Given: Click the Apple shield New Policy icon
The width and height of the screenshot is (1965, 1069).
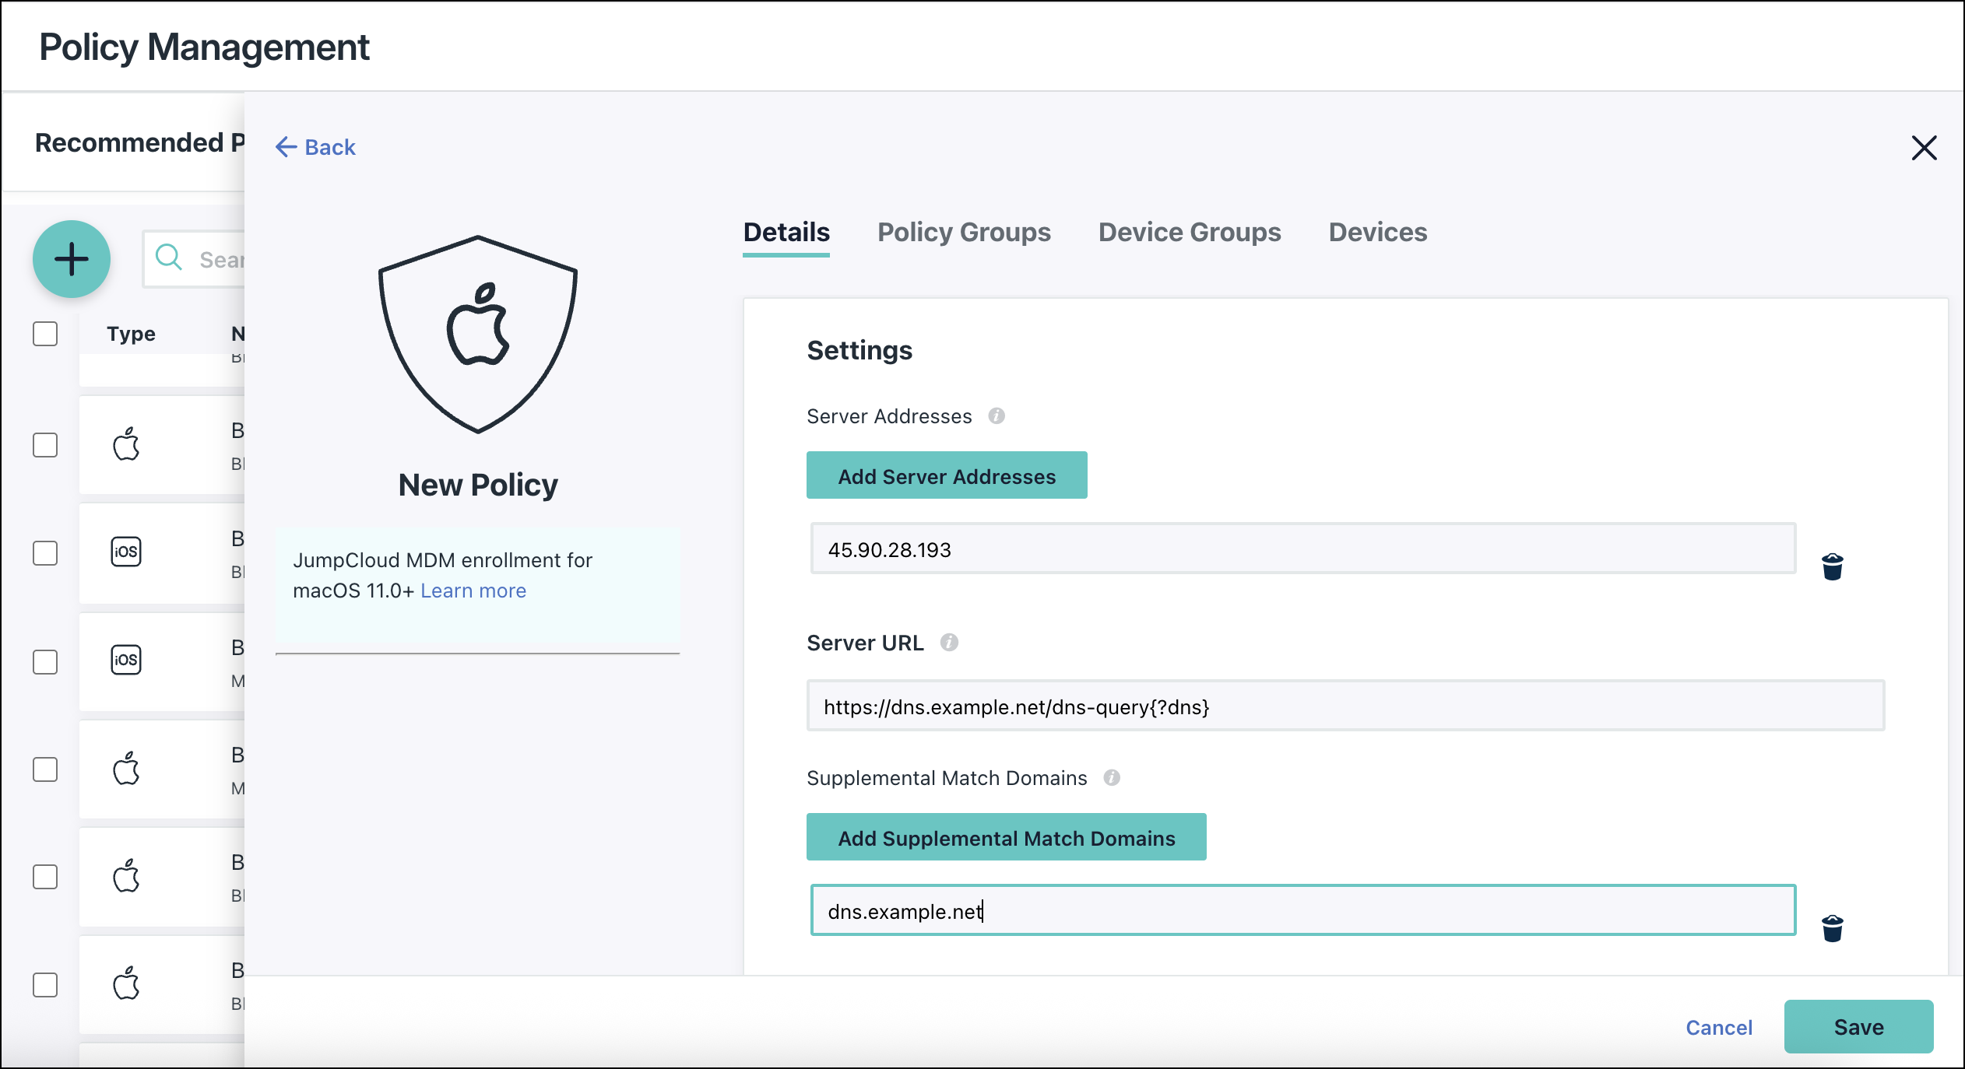Looking at the screenshot, I should (477, 333).
